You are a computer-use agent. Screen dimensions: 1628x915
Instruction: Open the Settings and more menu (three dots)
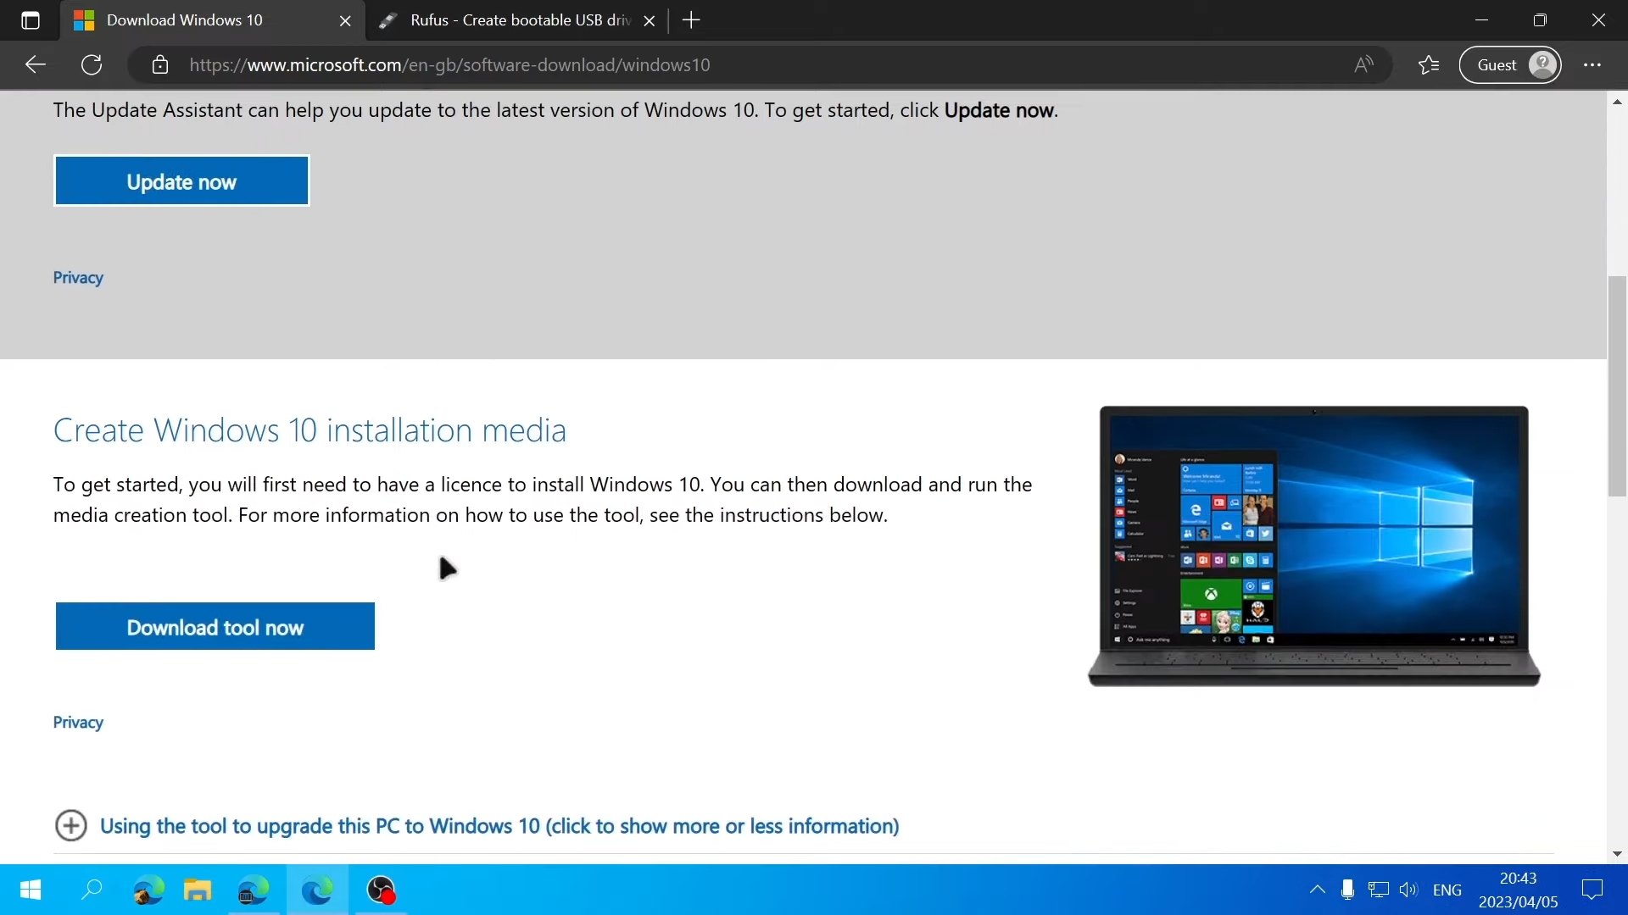[x=1594, y=64]
